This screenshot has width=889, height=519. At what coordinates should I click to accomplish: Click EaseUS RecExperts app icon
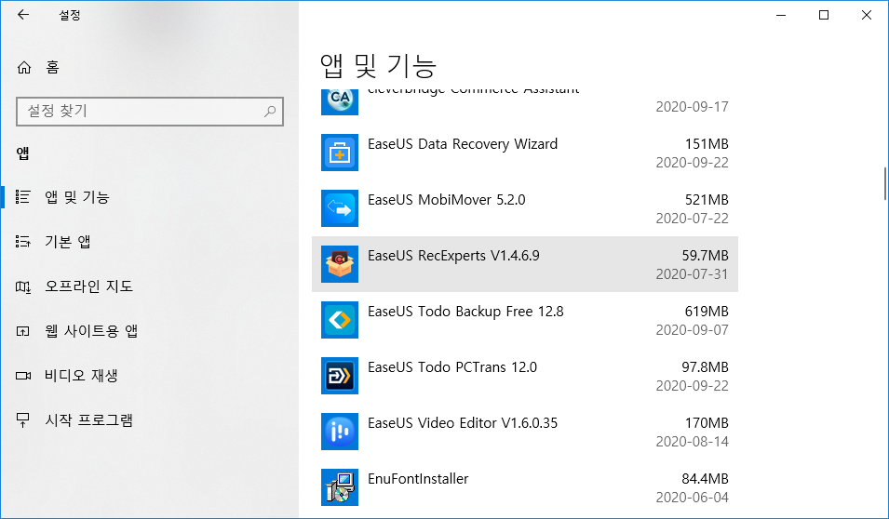(x=340, y=264)
